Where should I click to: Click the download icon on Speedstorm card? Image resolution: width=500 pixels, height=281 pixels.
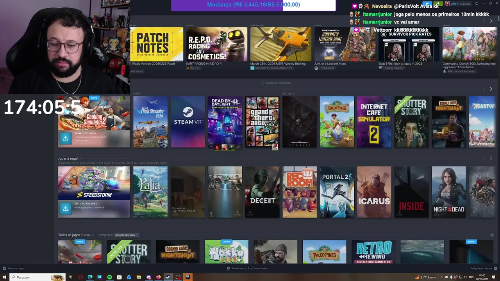tap(66, 208)
